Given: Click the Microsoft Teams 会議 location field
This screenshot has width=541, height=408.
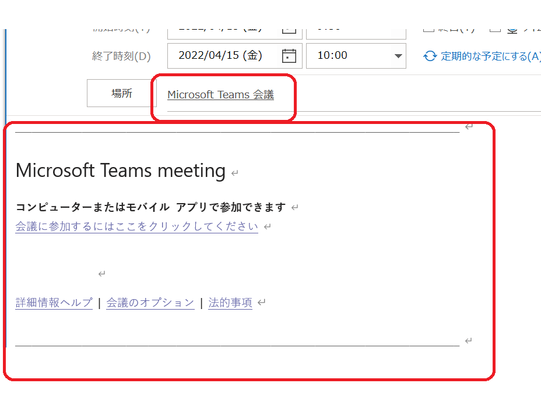Looking at the screenshot, I should coord(221,94).
